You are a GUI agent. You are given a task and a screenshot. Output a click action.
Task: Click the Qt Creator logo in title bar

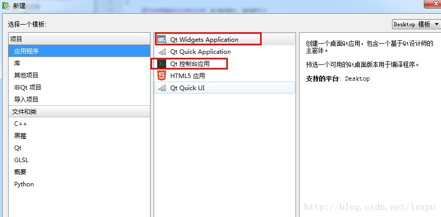[x=6, y=5]
